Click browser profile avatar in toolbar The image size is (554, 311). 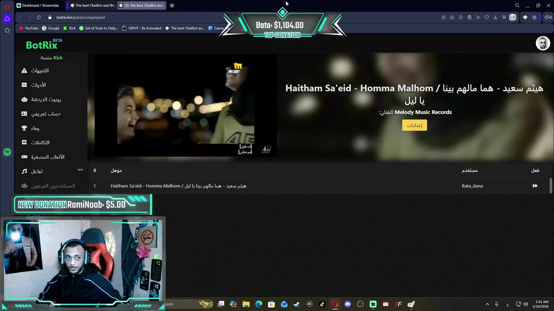[x=513, y=17]
